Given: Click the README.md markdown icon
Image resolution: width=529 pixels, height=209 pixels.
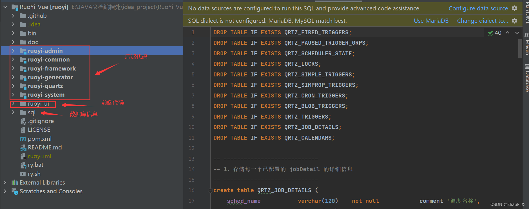Looking at the screenshot, I should click(23, 147).
